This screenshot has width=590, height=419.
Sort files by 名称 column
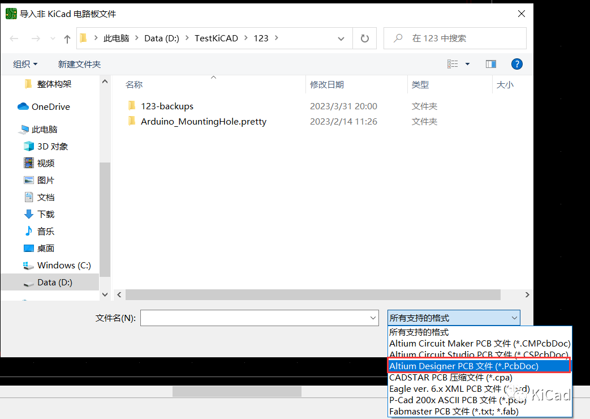[134, 85]
